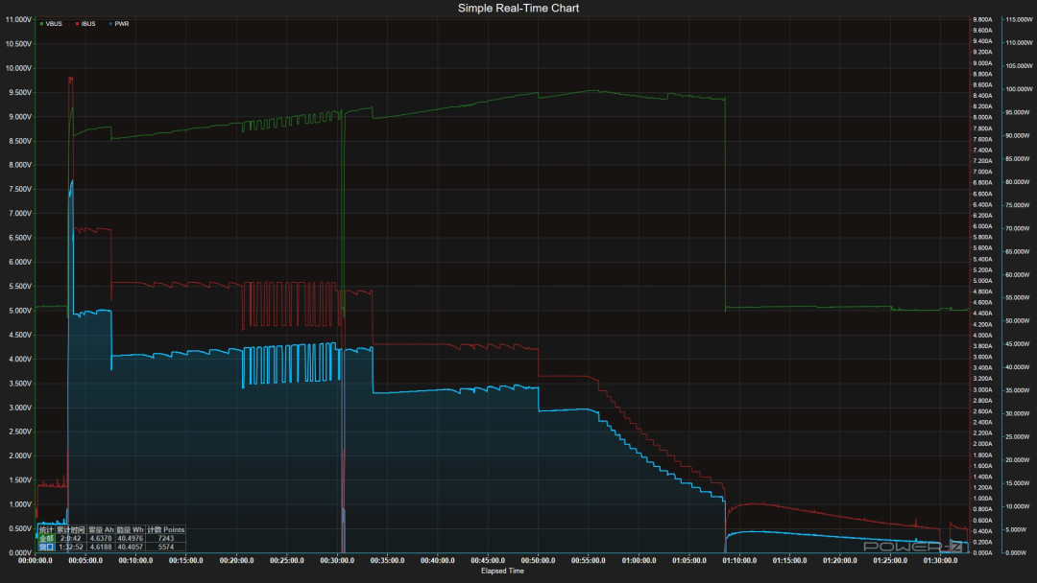Click the '能量 Wh' column header
Image resolution: width=1037 pixels, height=583 pixels.
[x=131, y=529]
